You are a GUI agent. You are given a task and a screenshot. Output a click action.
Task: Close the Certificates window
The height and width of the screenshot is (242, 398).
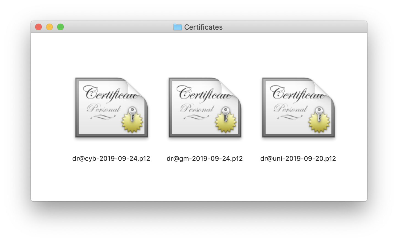[38, 27]
